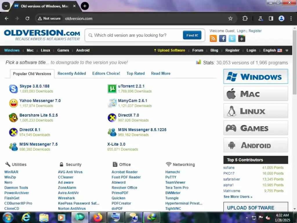Click the DirectX 7.0 icon

pyautogui.click(x=112, y=118)
